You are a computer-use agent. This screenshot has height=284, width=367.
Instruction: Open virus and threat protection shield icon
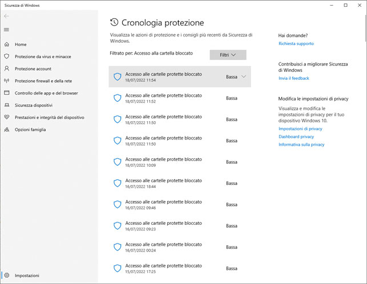pyautogui.click(x=7, y=56)
